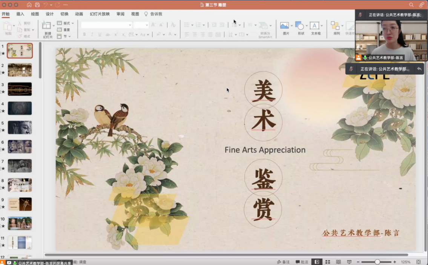428x265 pixels.
Task: Toggle normal view button in status bar
Action: (317, 262)
